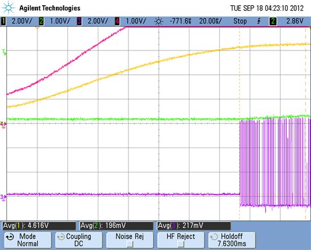Click channel 1 scale 2.00V/

[21, 21]
